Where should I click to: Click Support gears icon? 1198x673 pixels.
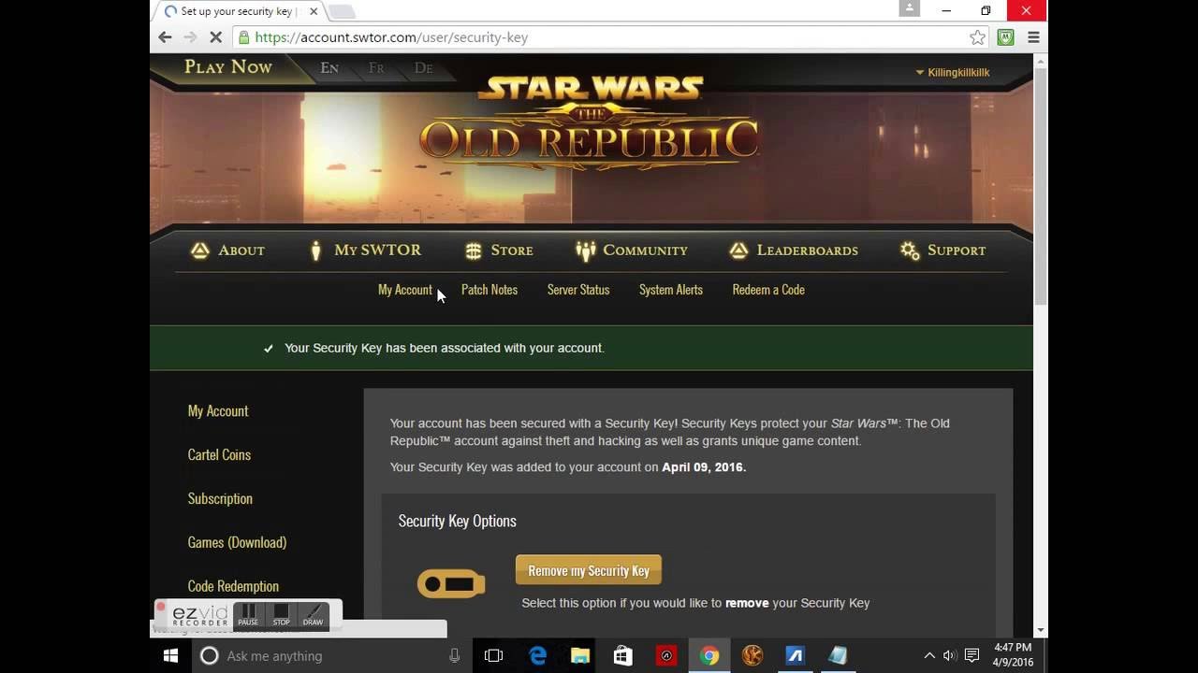click(910, 251)
